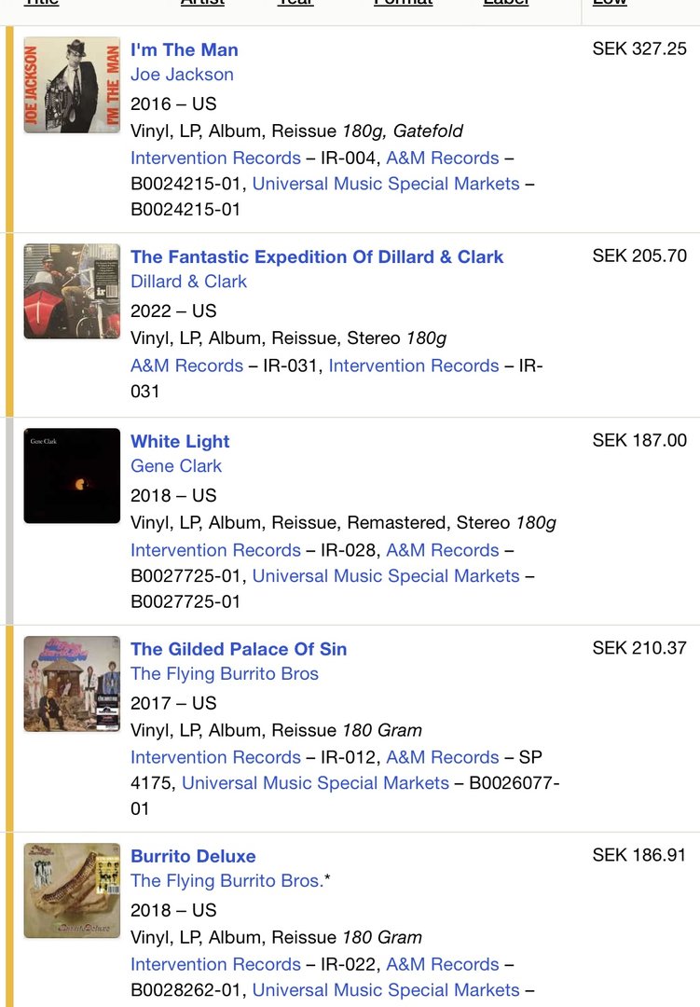Click Universal Music Special Markets in White Light entry
Viewport: 700px width, 1007px height.
386,576
